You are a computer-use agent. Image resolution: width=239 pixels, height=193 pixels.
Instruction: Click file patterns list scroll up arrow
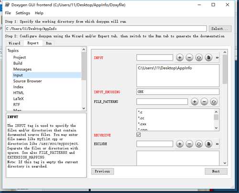[x=216, y=112]
